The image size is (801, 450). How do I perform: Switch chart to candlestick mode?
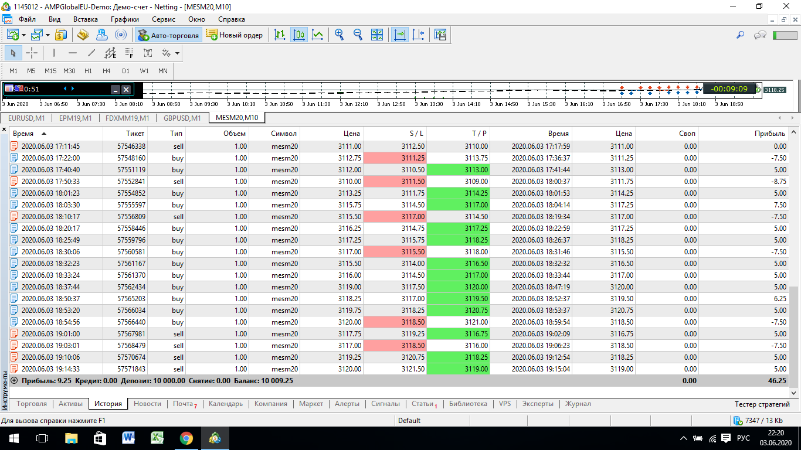(299, 35)
